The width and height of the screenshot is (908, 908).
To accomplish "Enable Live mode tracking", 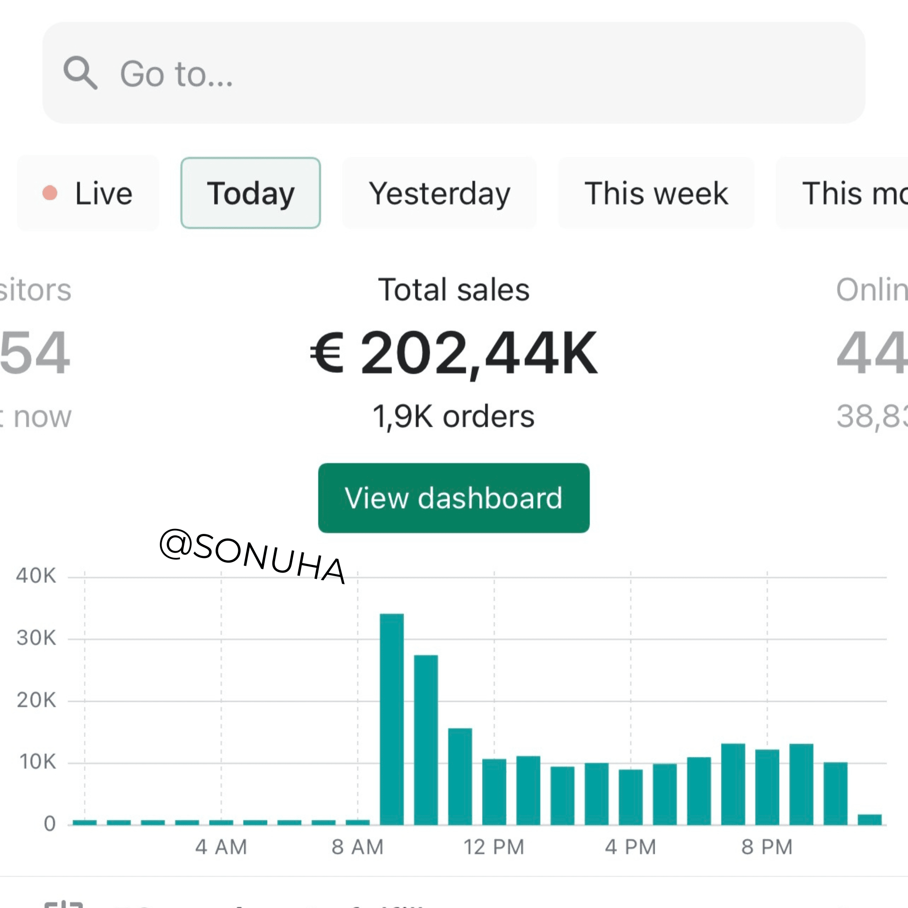I will tap(104, 192).
